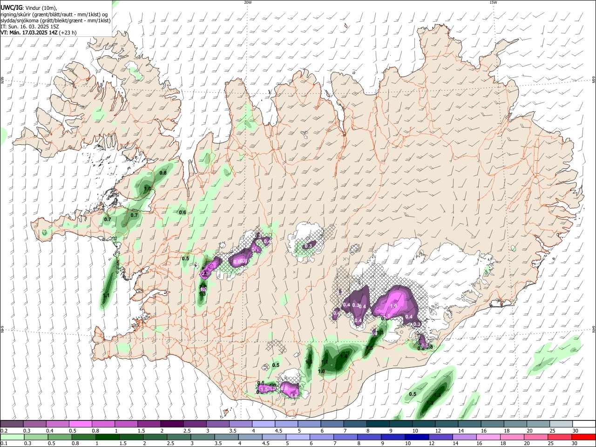Click the 'slydda/snjókoma' legend description line
Viewport: 596px width, 447px height.
55,20
